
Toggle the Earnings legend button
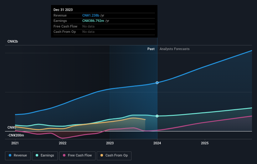(45, 156)
